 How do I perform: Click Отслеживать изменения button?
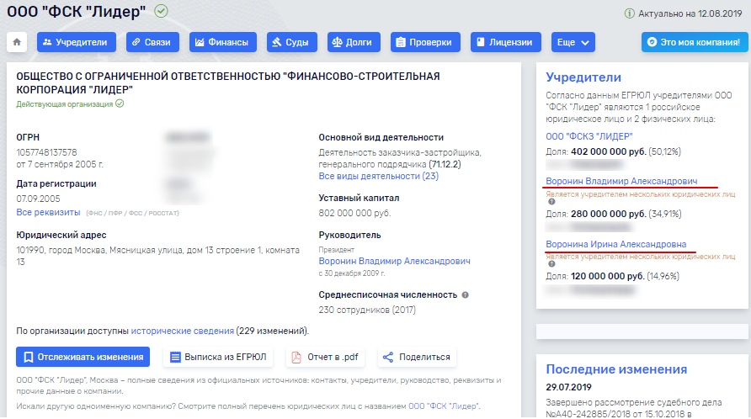83,357
